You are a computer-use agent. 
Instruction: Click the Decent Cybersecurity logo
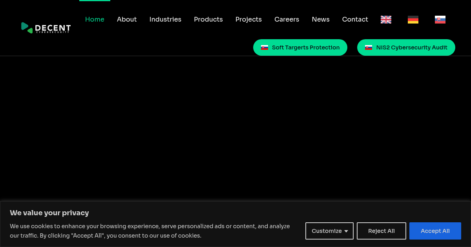(x=46, y=28)
